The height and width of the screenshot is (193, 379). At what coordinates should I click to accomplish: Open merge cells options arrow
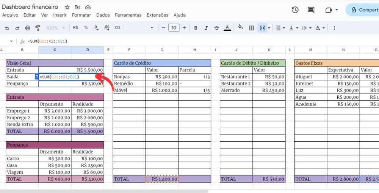pyautogui.click(x=269, y=28)
